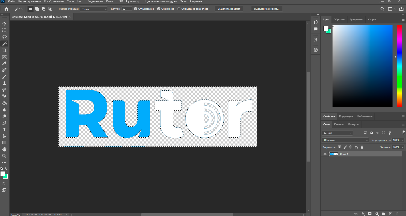The image size is (406, 216).
Task: Open the Размер образца dropdown
Action: pos(94,9)
